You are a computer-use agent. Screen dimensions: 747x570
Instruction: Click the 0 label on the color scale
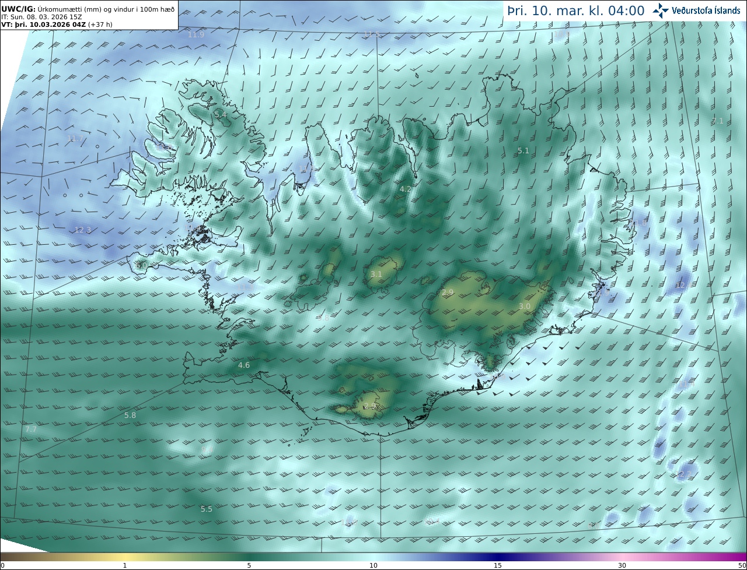tap(2, 565)
